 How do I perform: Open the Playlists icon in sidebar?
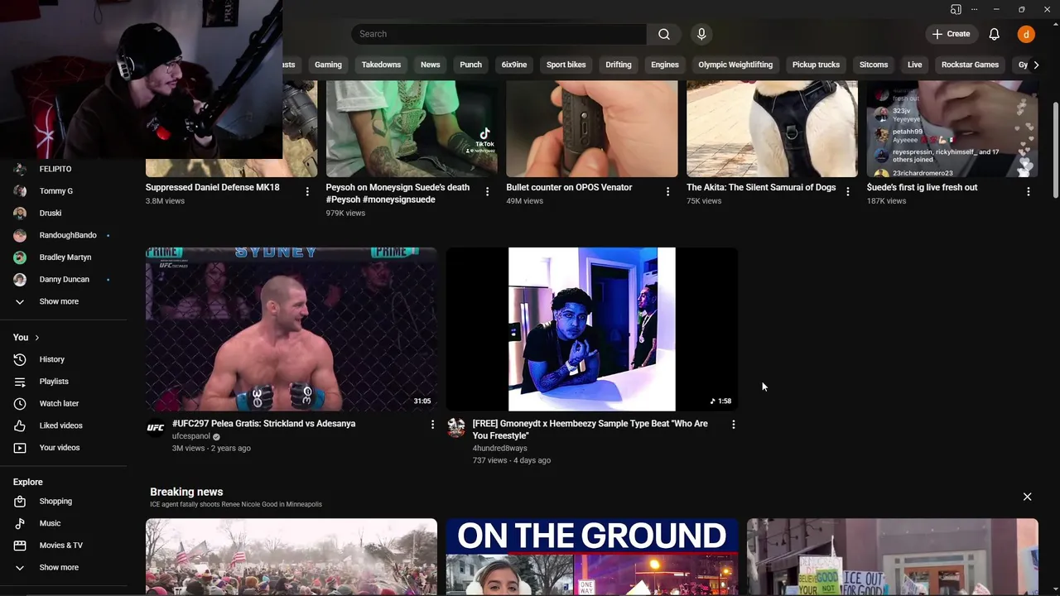coord(20,382)
